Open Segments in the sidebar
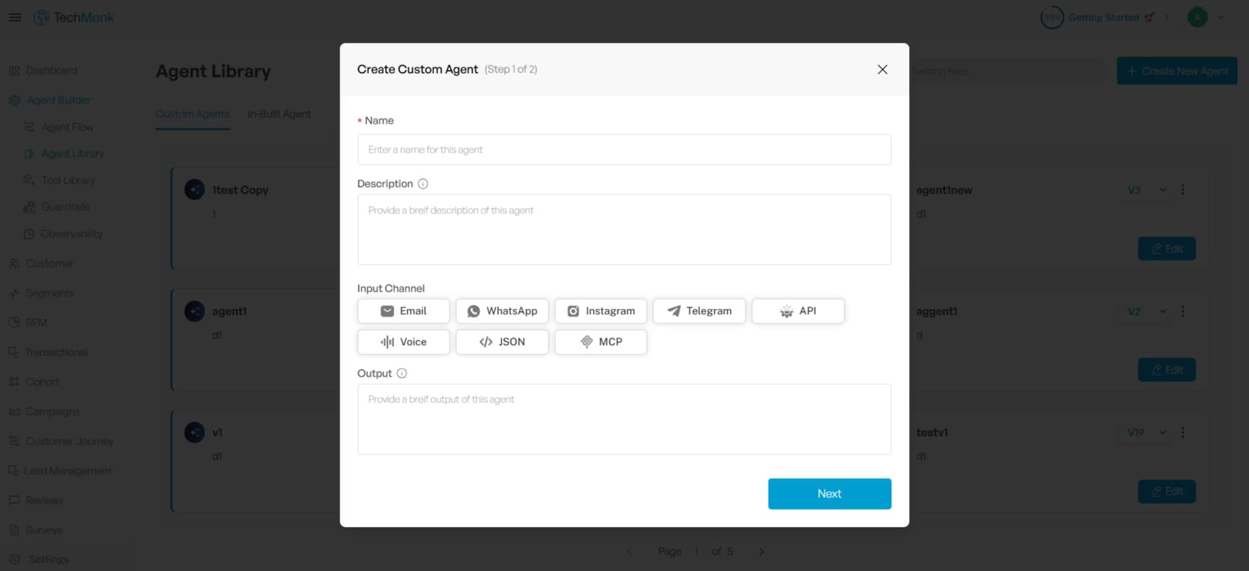Screen dimensions: 1249x571 pyautogui.click(x=42, y=293)
